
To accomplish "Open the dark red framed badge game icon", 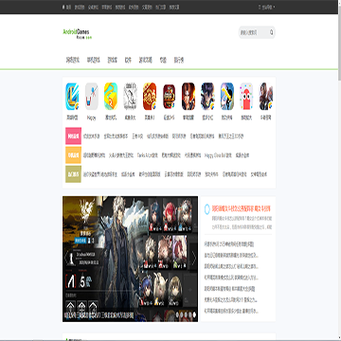I will pyautogui.click(x=169, y=97).
